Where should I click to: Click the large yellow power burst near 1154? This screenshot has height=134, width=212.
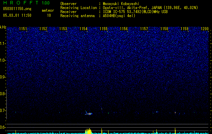pos(88,131)
